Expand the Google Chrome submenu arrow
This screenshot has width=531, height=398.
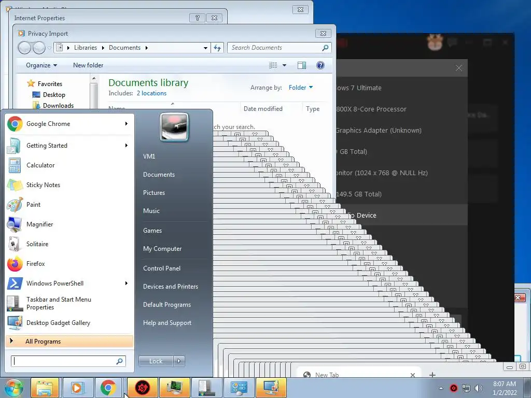127,124
